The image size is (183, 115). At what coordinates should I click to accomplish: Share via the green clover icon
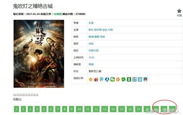point(124,79)
